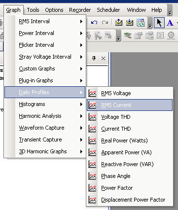This screenshot has width=178, height=210.
Task: Select Voltage THD daily profile text
Action: [x=116, y=117]
